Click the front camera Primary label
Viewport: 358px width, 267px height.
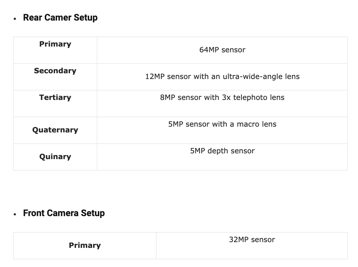(x=85, y=245)
